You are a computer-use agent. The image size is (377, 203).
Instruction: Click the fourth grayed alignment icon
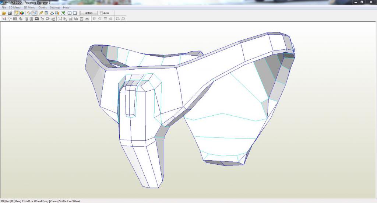point(110,19)
